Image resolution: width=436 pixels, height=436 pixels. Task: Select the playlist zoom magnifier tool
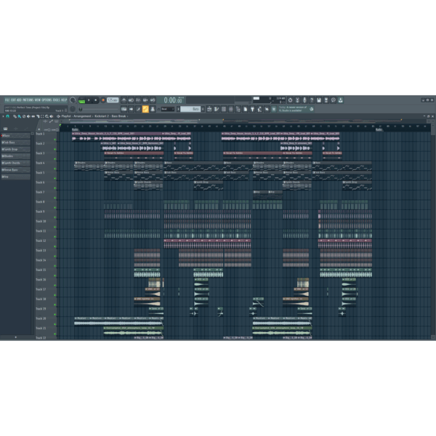click(x=47, y=116)
